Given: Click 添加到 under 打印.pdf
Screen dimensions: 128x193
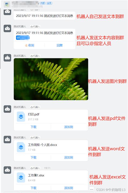Looking at the screenshot, I should [69, 127].
